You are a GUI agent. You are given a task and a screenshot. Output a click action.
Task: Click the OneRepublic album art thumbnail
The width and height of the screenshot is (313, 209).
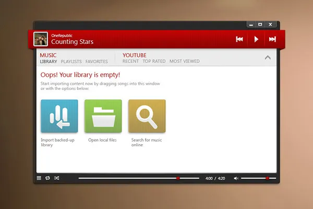pyautogui.click(x=41, y=39)
